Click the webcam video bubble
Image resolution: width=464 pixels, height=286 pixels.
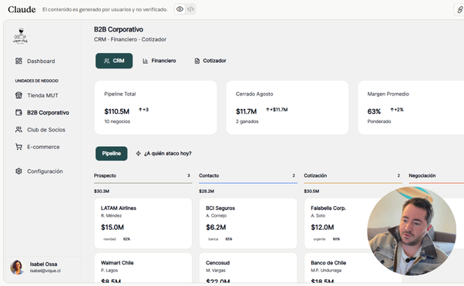(x=412, y=231)
